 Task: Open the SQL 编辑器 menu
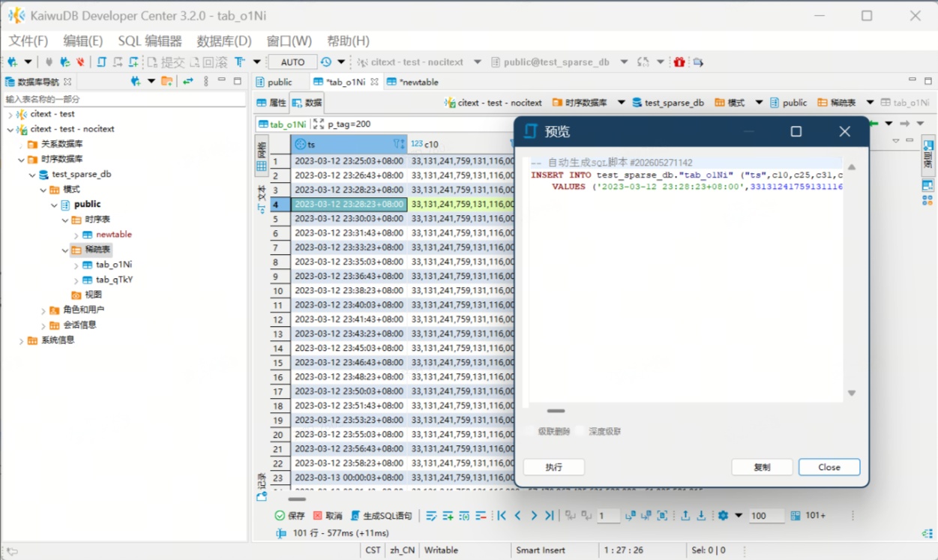pyautogui.click(x=150, y=40)
